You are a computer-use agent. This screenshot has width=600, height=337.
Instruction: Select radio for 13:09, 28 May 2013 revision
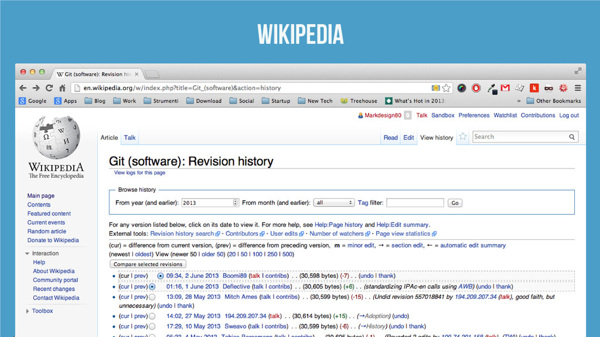coord(152,297)
